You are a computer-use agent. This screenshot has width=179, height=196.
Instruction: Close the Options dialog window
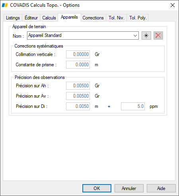173,5
